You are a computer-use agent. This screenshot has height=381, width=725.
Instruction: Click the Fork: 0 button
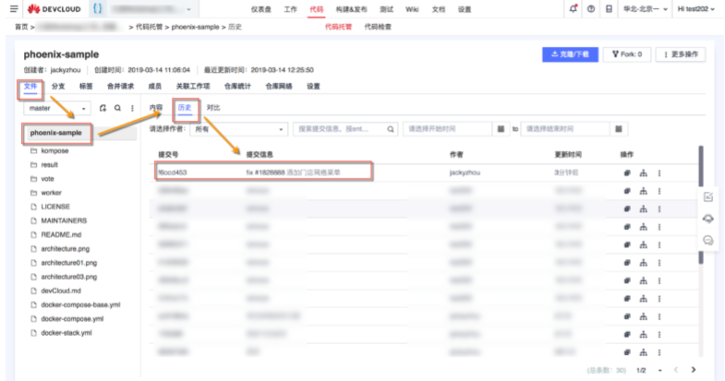(x=627, y=54)
